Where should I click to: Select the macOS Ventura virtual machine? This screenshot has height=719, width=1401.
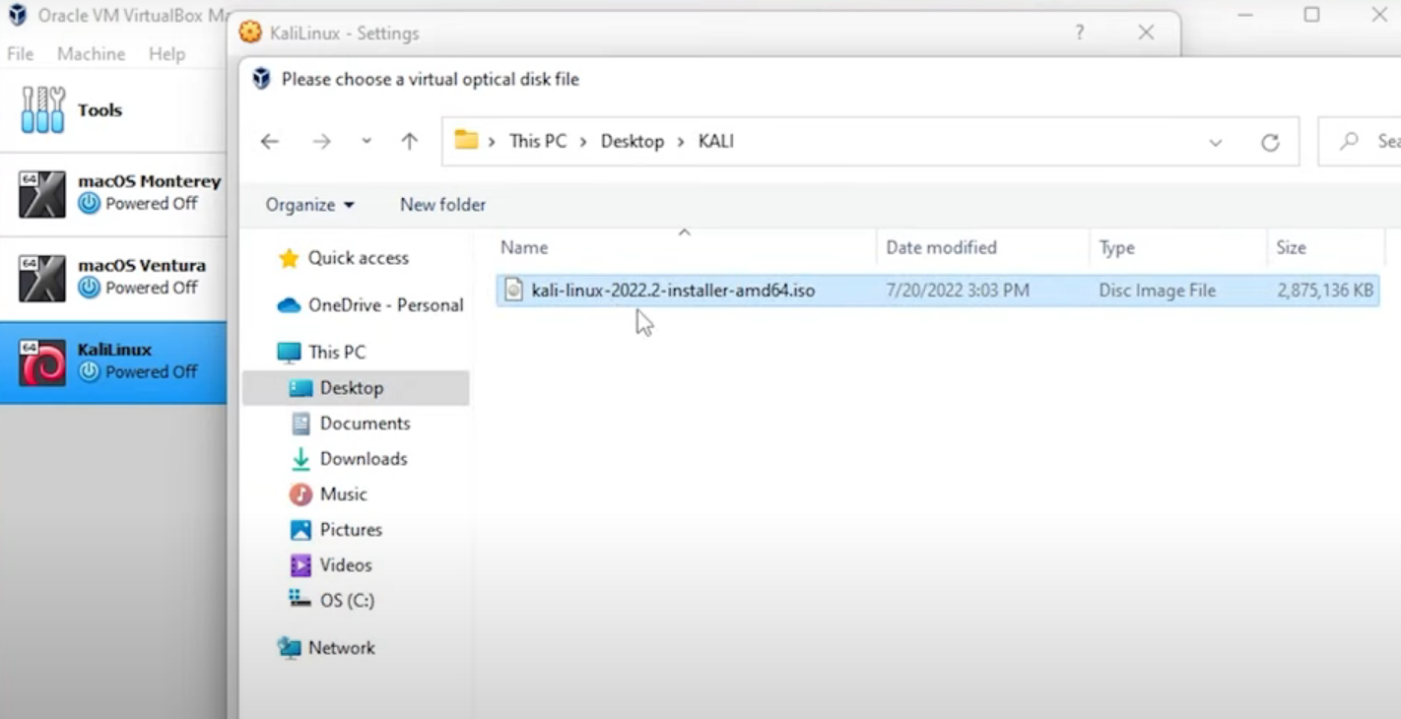coord(113,278)
